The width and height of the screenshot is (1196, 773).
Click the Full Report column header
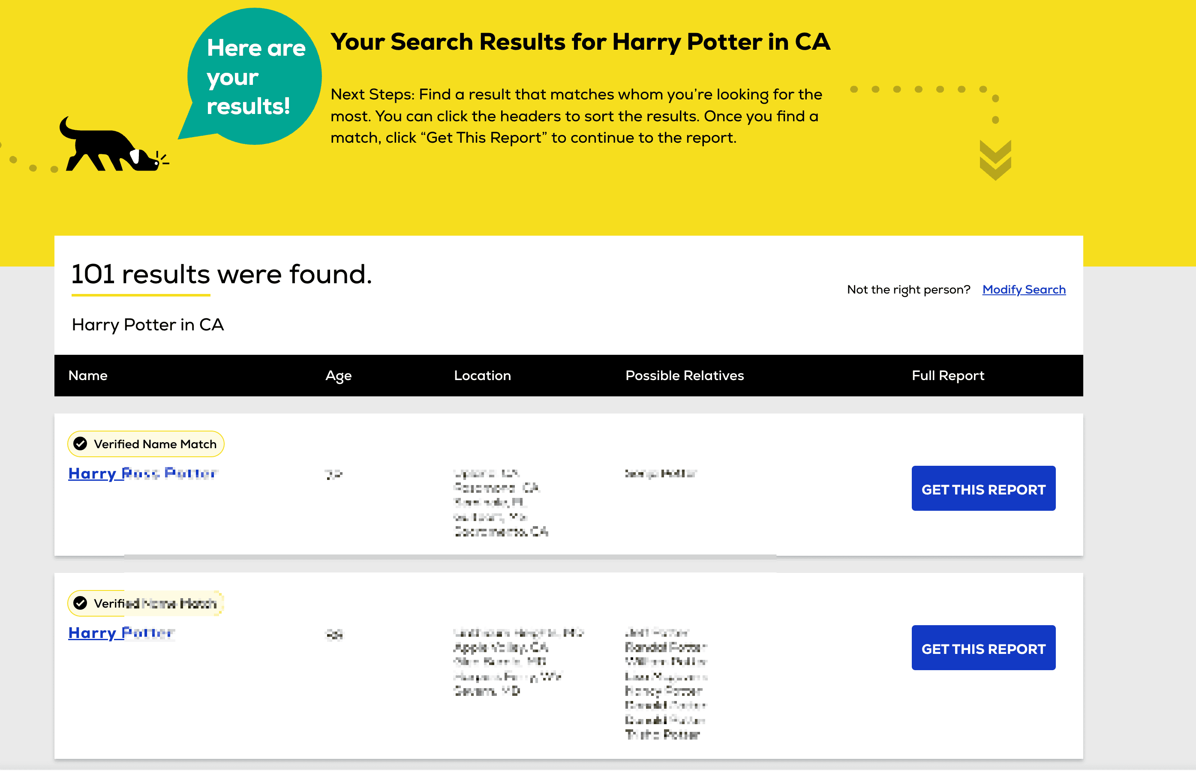pyautogui.click(x=947, y=375)
